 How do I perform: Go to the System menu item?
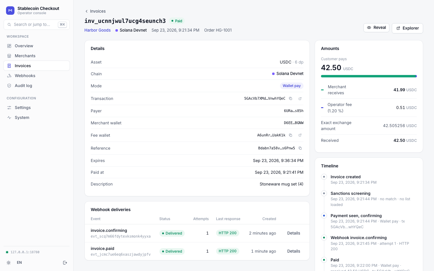point(36,117)
